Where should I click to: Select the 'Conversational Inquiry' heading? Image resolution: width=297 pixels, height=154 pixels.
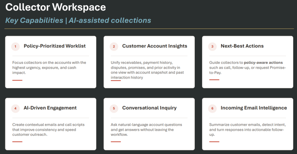pyautogui.click(x=149, y=108)
